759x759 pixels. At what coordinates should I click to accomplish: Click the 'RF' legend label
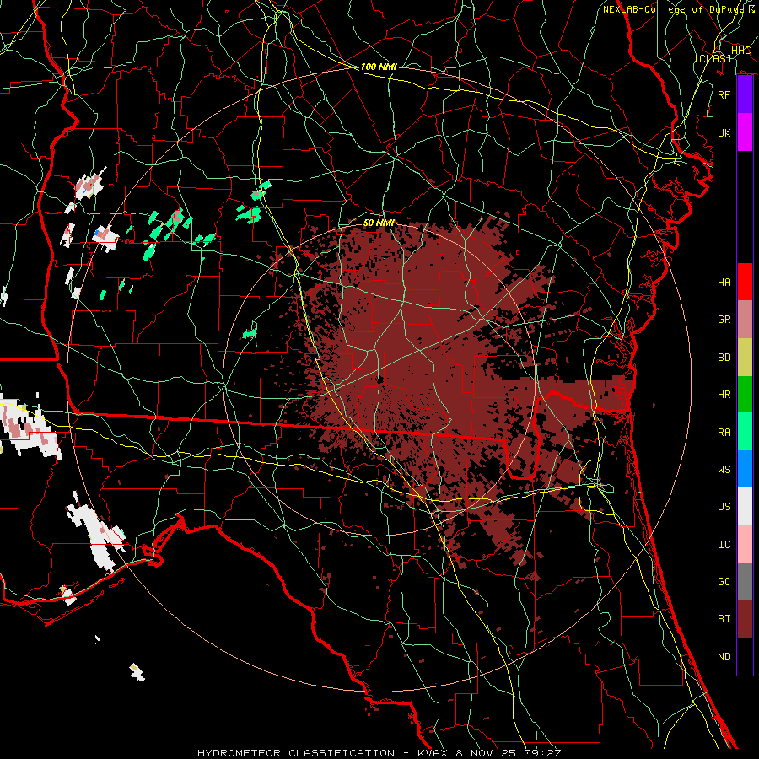[724, 94]
